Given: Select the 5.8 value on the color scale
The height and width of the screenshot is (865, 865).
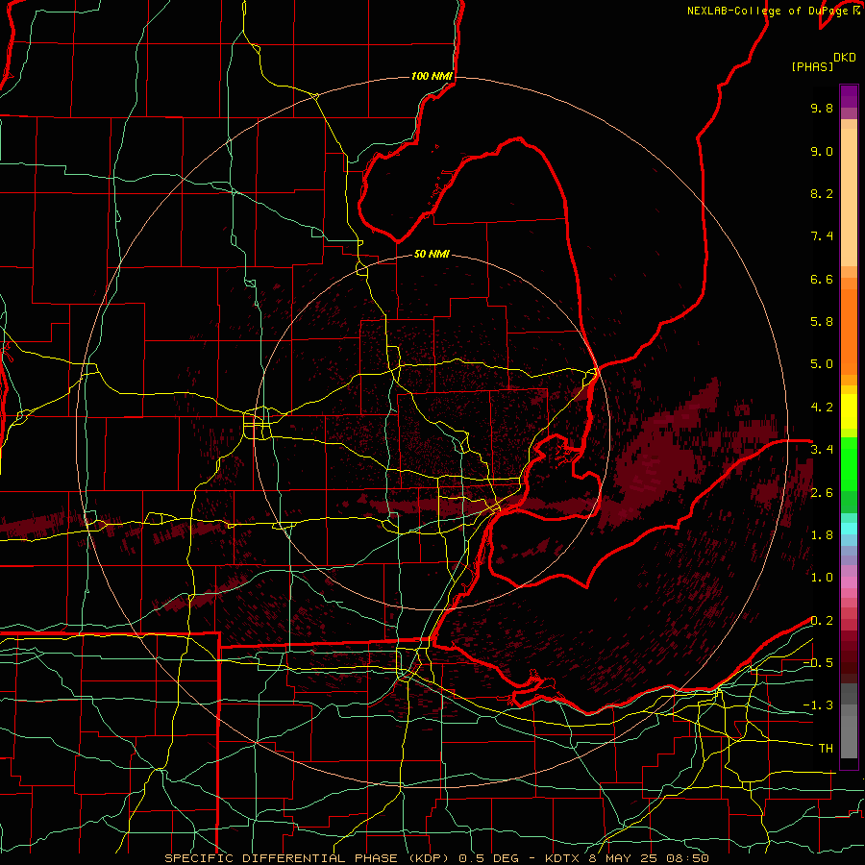Looking at the screenshot, I should click(x=822, y=322).
